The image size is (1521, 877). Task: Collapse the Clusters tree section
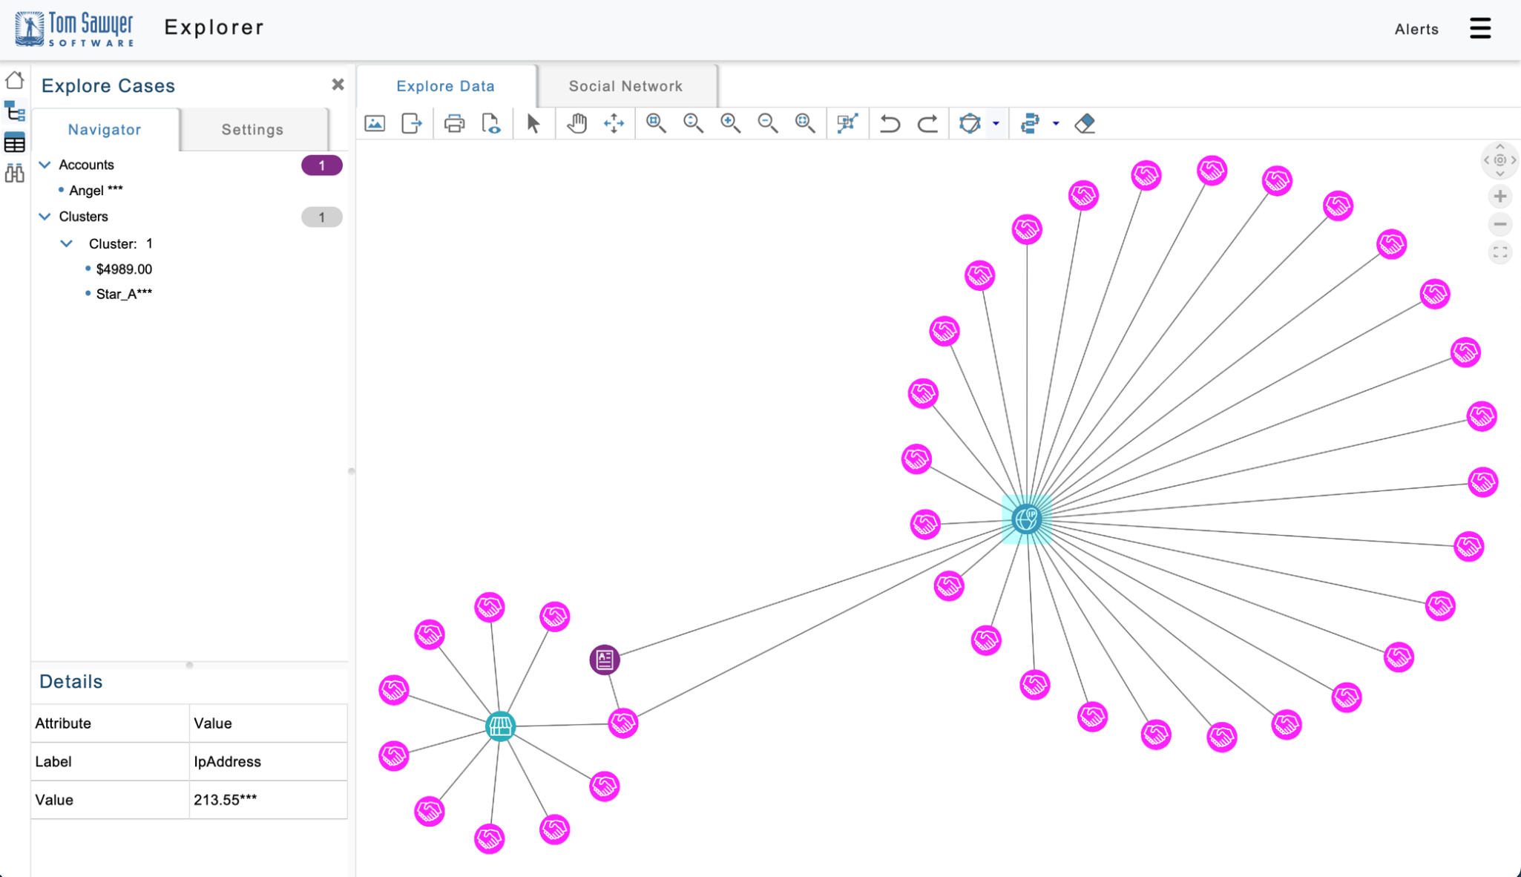click(x=45, y=217)
